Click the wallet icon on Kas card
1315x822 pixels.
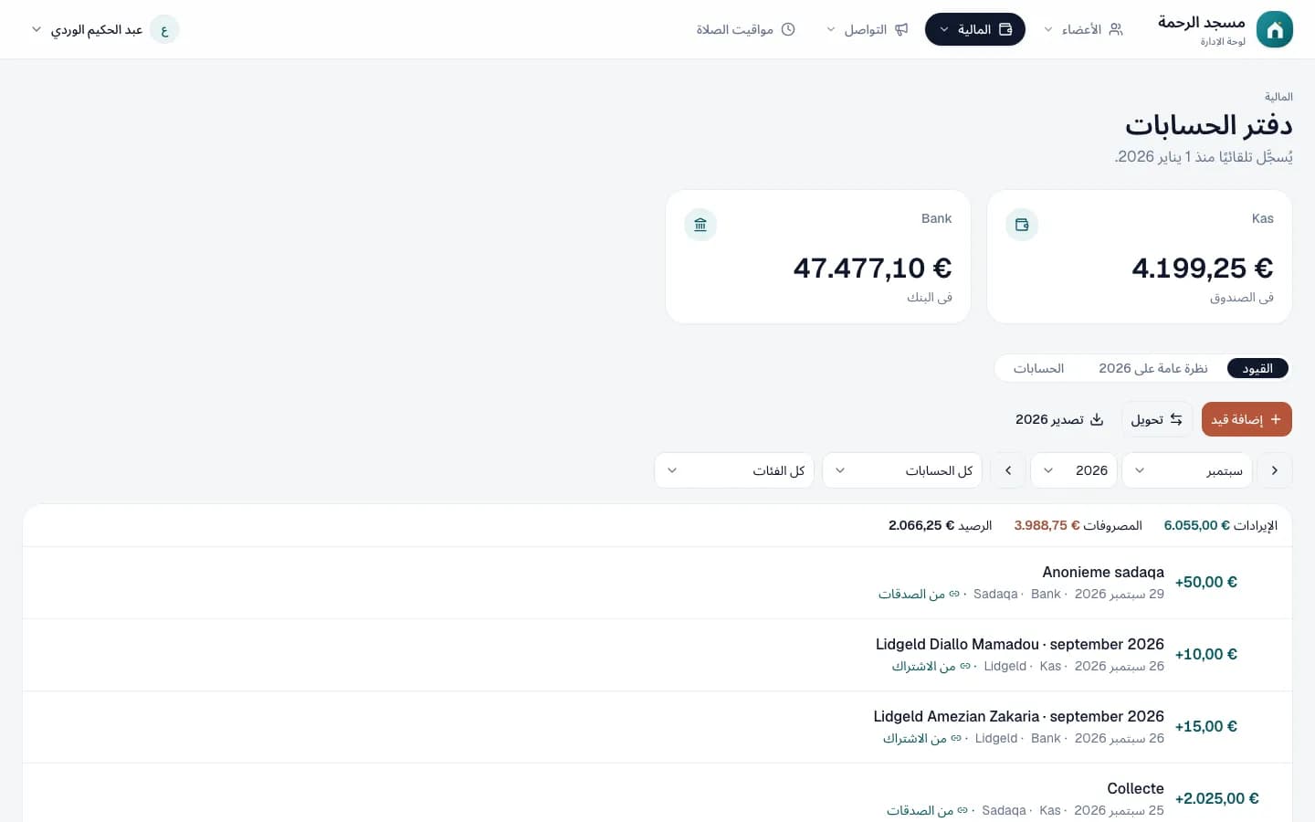point(1022,225)
